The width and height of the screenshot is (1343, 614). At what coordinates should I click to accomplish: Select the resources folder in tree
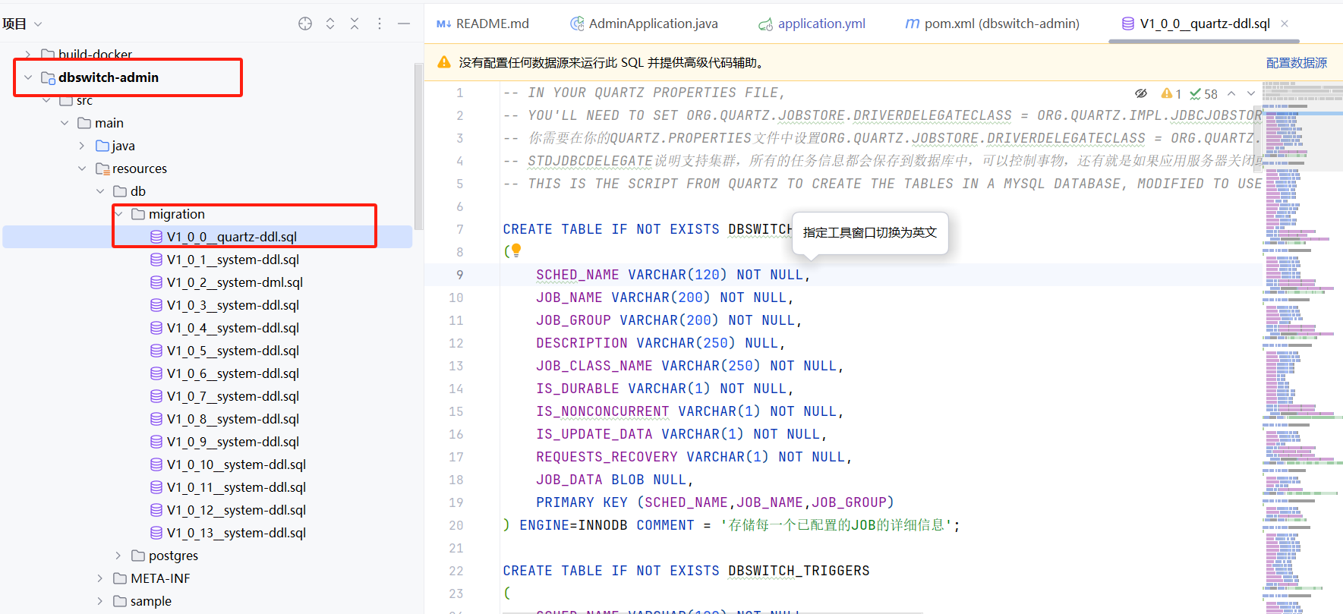coord(131,168)
